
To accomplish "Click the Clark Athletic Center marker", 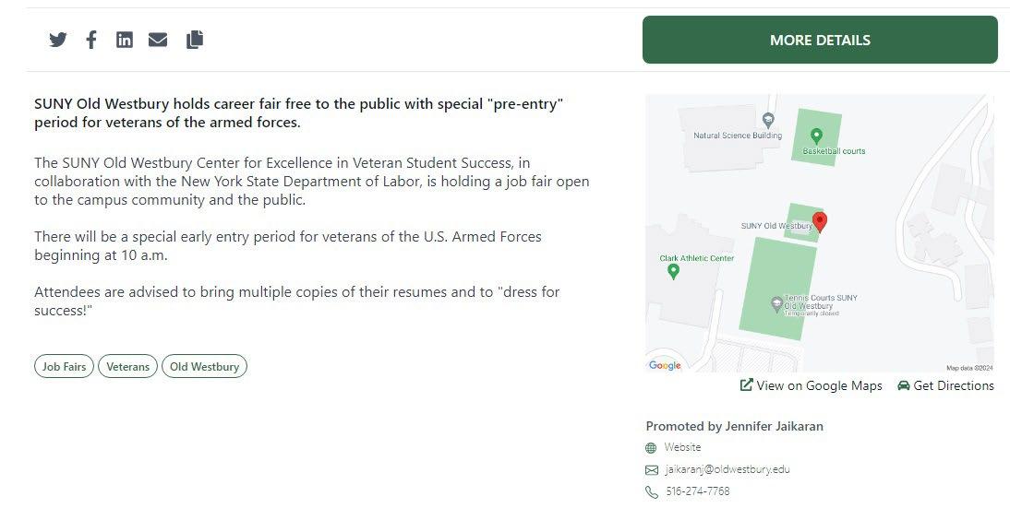I will 674,272.
